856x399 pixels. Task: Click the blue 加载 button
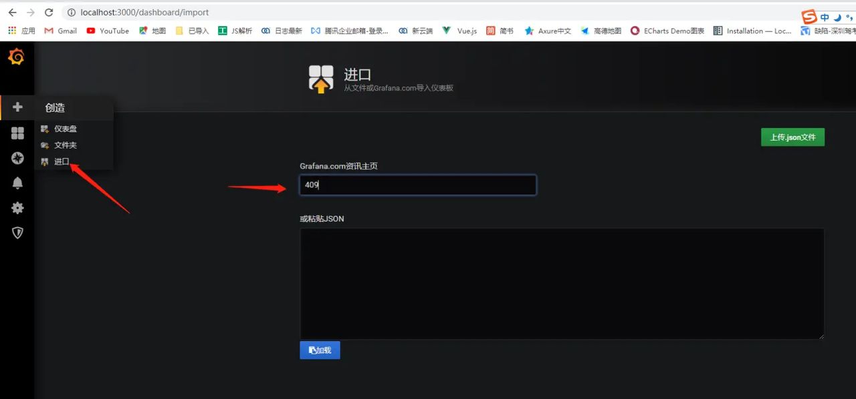tap(320, 350)
